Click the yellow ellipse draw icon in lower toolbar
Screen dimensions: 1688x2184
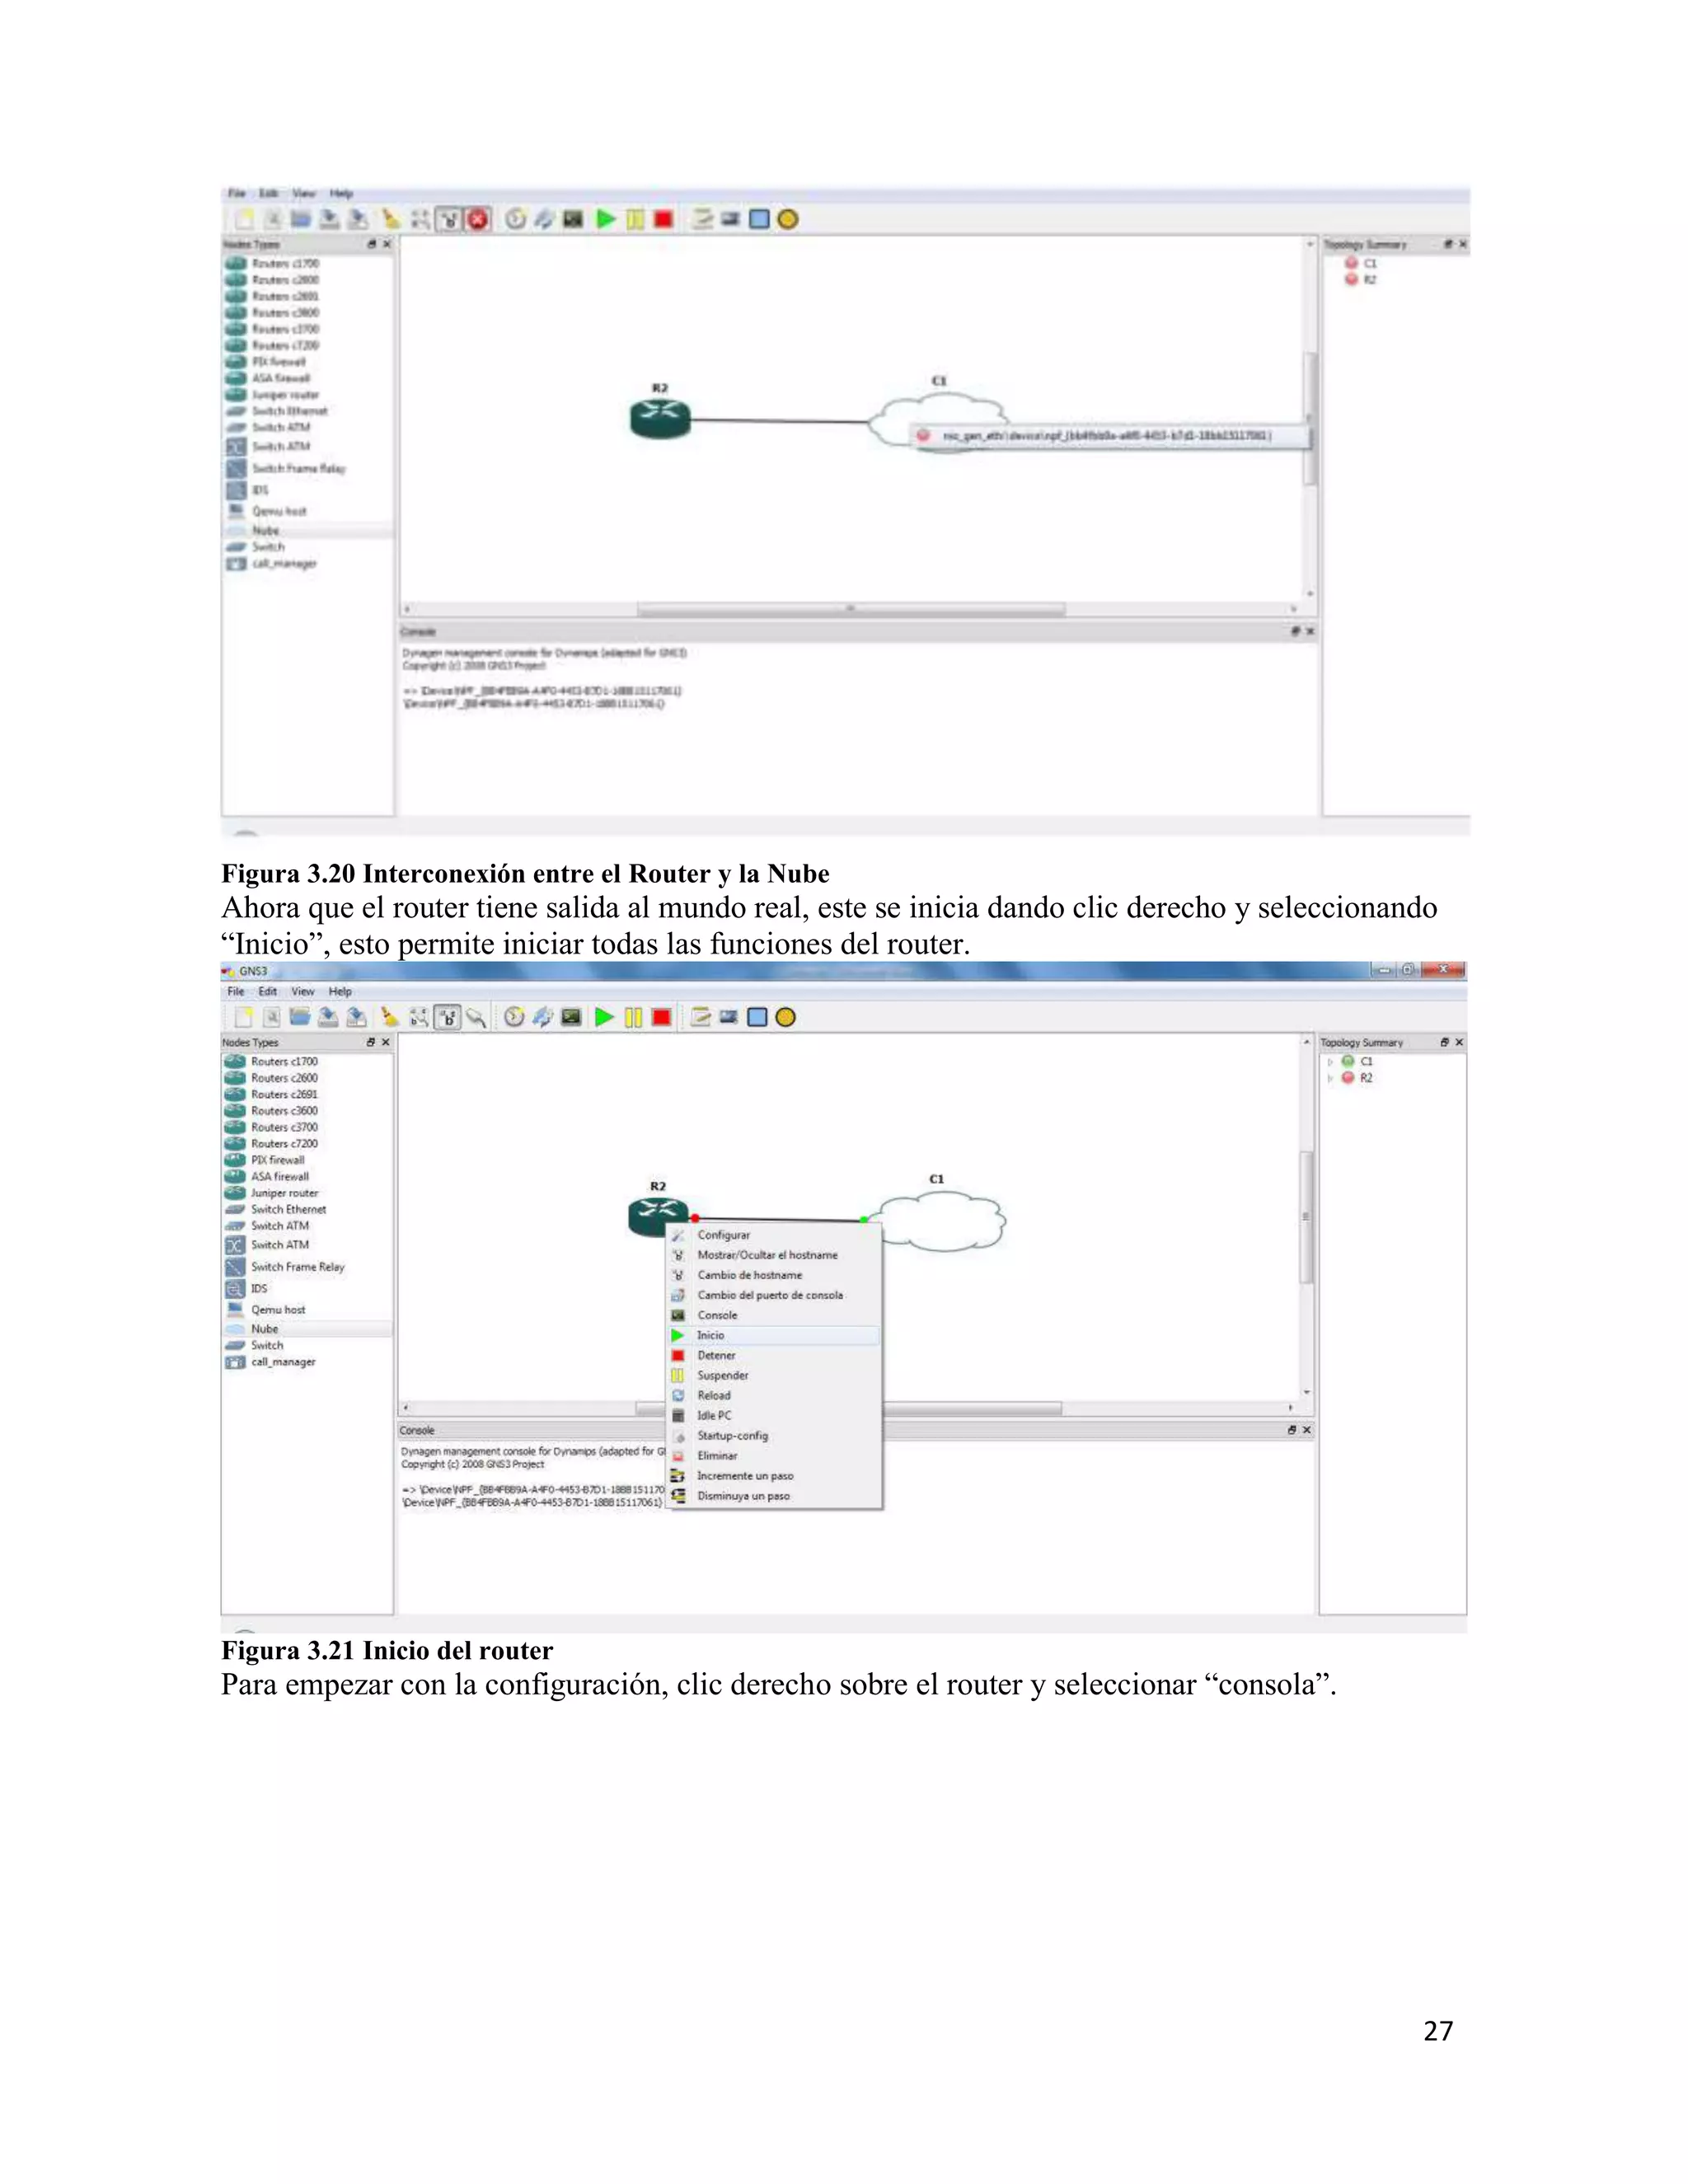(x=786, y=1017)
